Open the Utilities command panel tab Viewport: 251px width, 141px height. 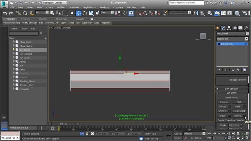(x=246, y=28)
